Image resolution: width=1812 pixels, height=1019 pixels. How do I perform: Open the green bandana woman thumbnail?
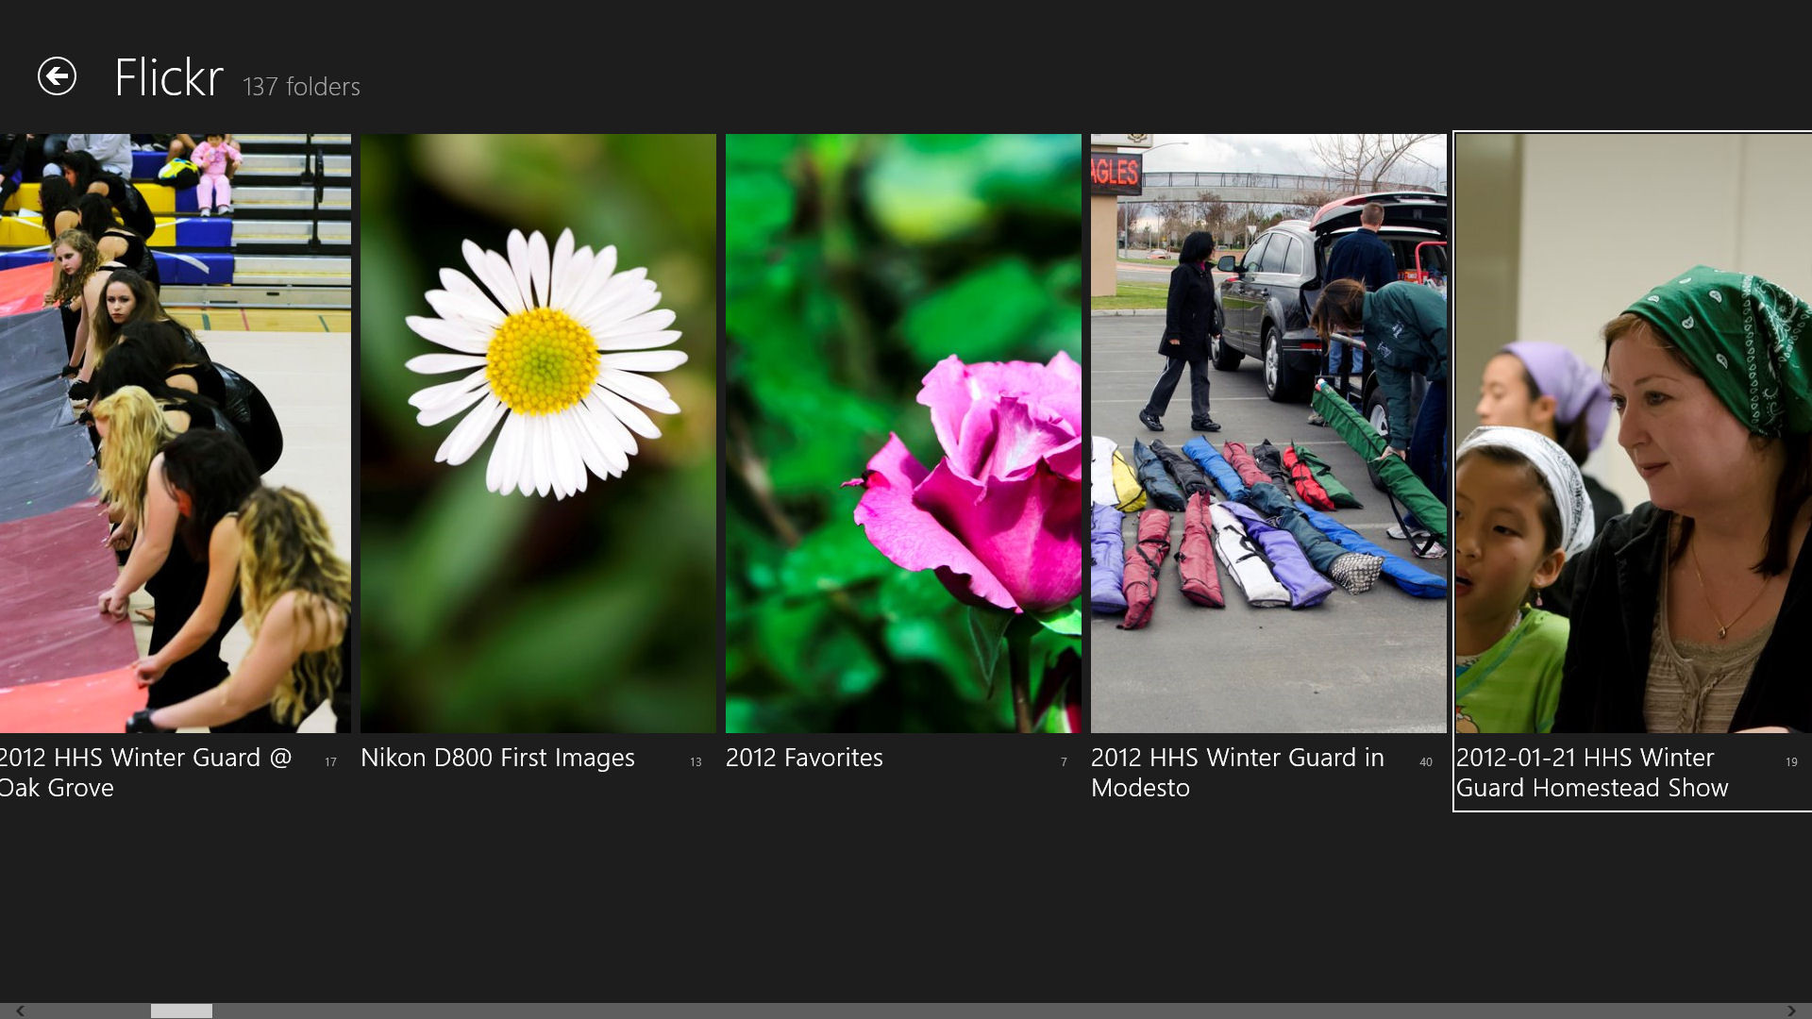pyautogui.click(x=1633, y=433)
